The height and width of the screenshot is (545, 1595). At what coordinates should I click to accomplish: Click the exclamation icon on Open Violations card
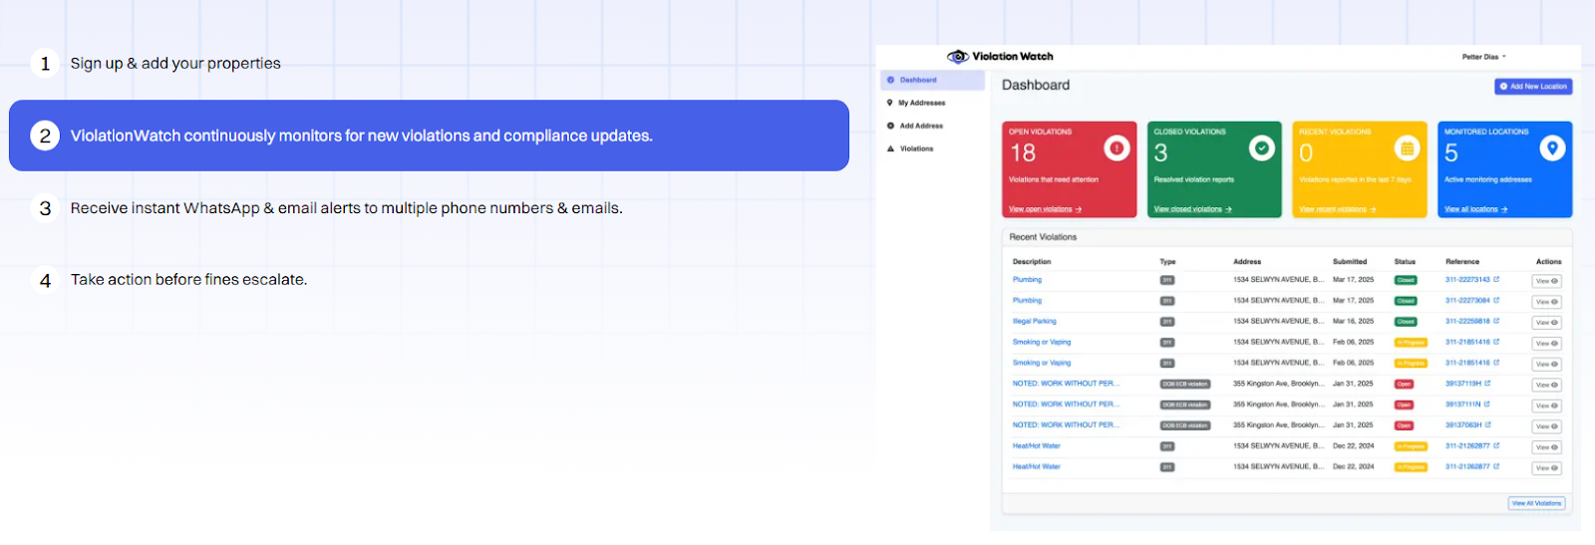[x=1116, y=148]
